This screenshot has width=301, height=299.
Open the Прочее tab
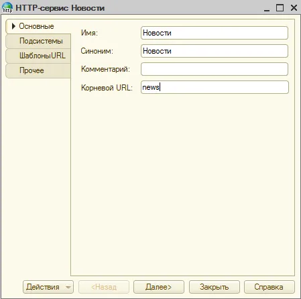click(x=38, y=70)
